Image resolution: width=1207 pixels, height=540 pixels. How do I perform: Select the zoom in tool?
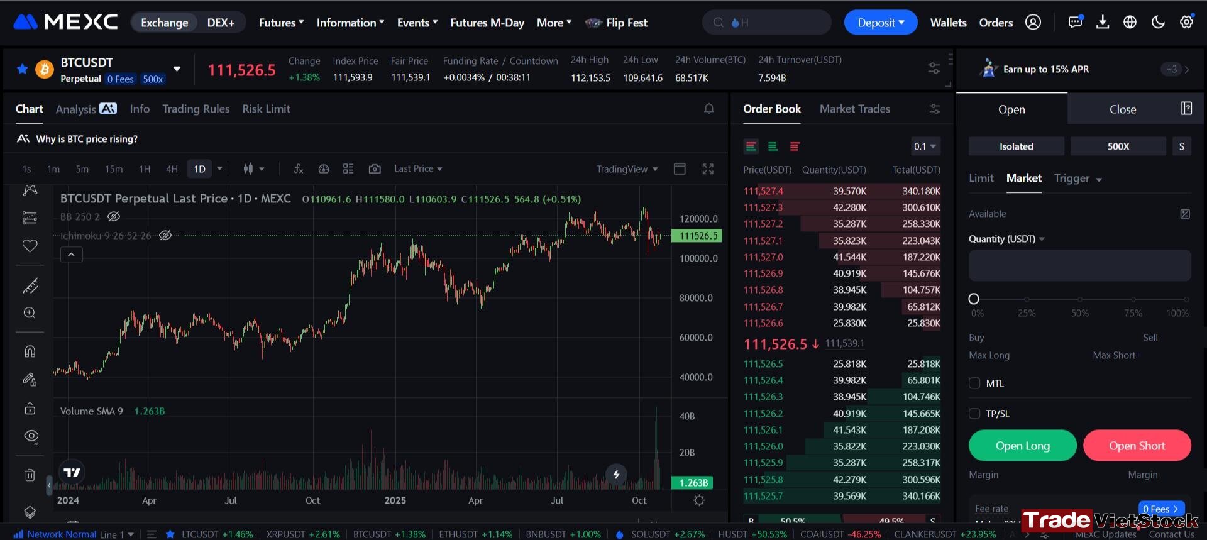[30, 312]
